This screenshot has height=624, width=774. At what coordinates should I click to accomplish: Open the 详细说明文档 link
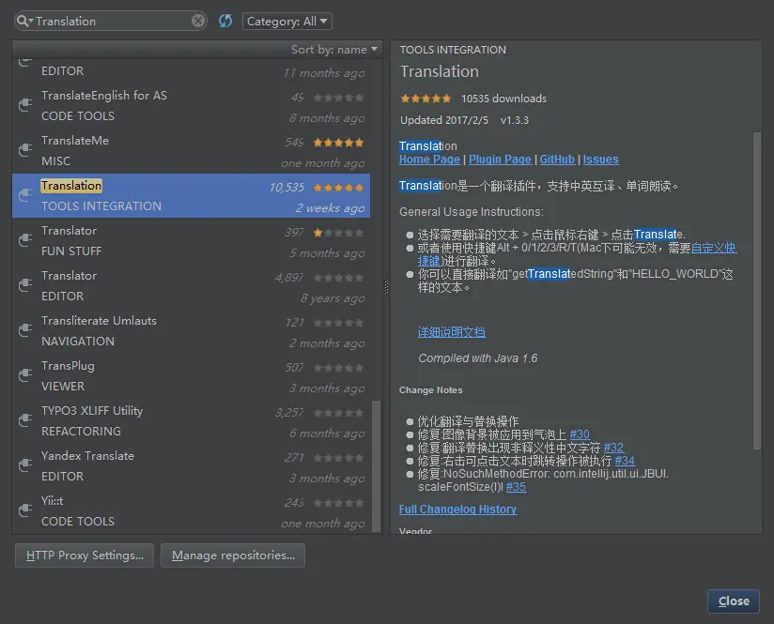point(452,332)
